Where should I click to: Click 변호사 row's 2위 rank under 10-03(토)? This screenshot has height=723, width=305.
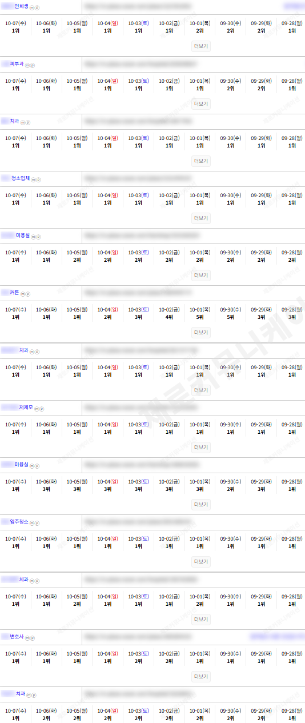[x=138, y=661]
